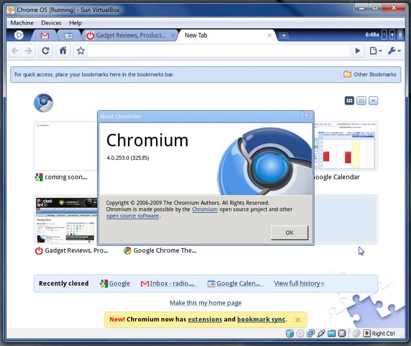Viewport: 411px width, 346px height.
Task: Switch to thumbnail grid view
Action: point(349,100)
